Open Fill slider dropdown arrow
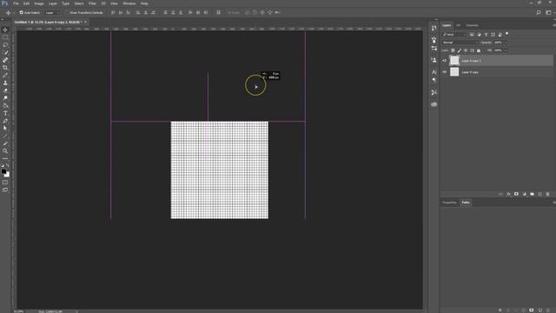Screen dimensions: 556x313 point(506,50)
